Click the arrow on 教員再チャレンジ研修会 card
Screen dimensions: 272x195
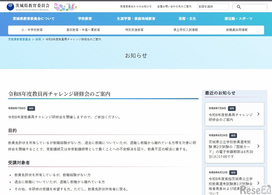[258, 114]
